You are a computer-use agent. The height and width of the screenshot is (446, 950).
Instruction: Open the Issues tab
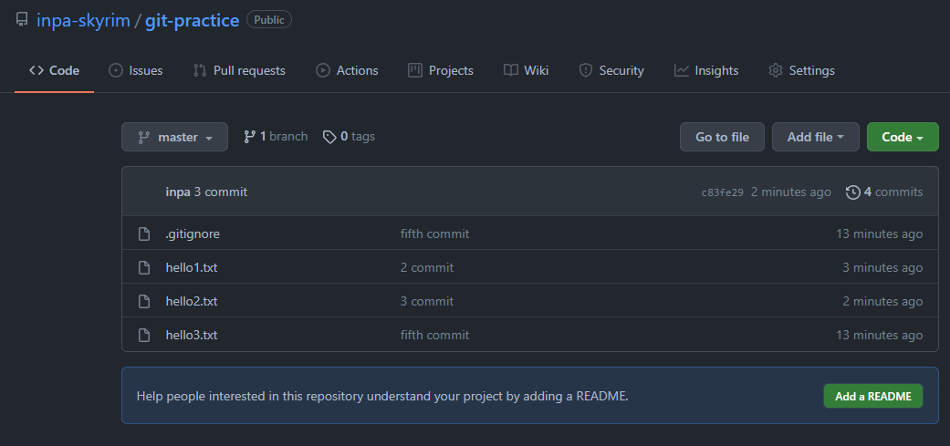point(136,70)
